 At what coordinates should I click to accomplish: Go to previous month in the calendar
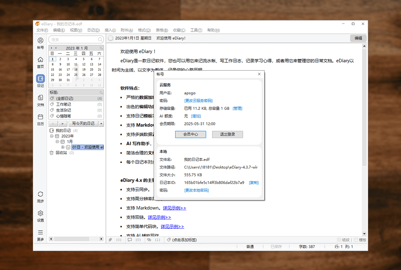[x=51, y=48]
